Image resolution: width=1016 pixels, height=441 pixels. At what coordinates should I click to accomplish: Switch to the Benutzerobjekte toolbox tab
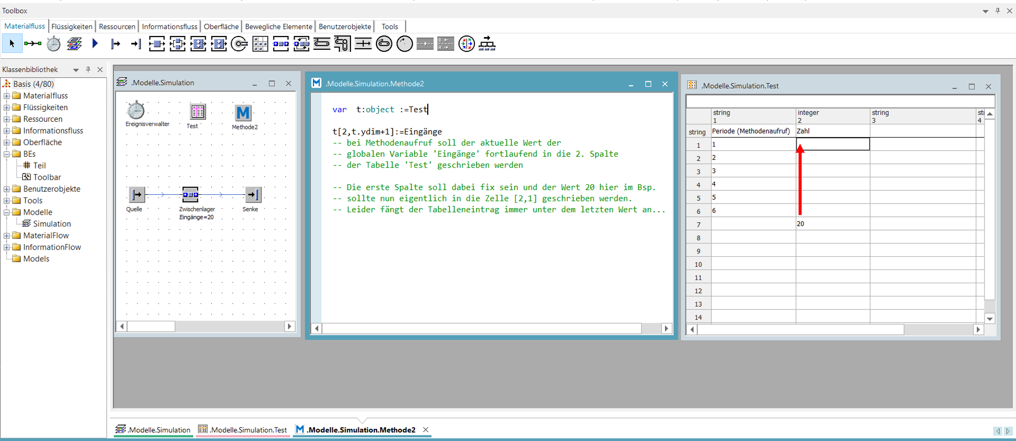pos(345,26)
